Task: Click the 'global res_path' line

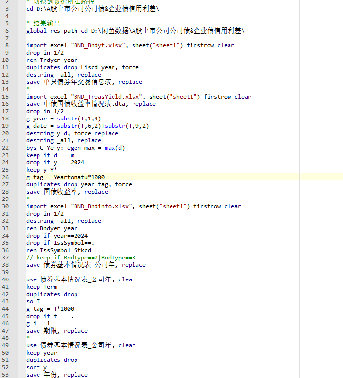Action: pyautogui.click(x=135, y=31)
